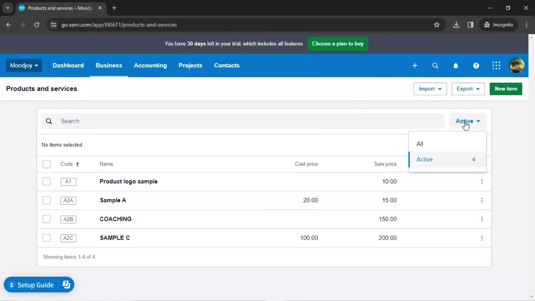Click the Name column header
Screen dimensions: 535x301
106,164
